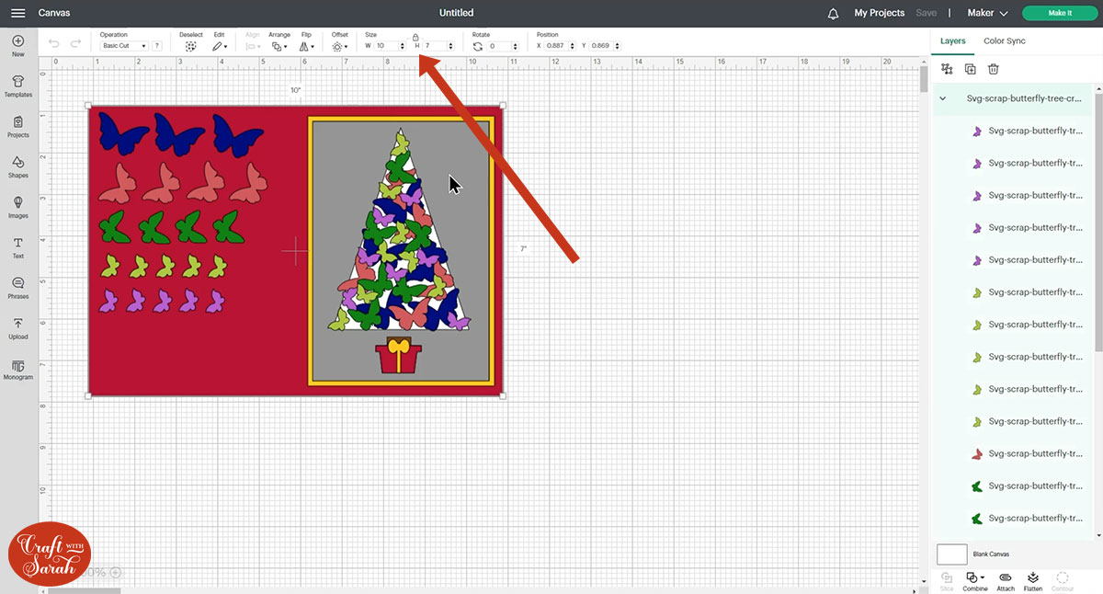The width and height of the screenshot is (1103, 594).
Task: Click the notifications bell icon
Action: 834,13
